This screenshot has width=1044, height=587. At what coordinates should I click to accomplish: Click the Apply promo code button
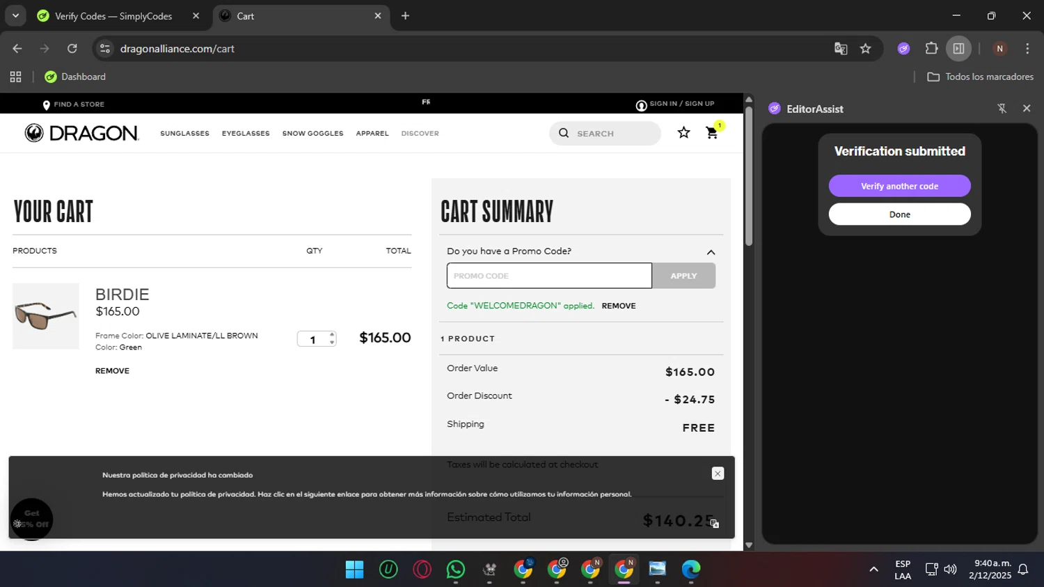(x=683, y=276)
